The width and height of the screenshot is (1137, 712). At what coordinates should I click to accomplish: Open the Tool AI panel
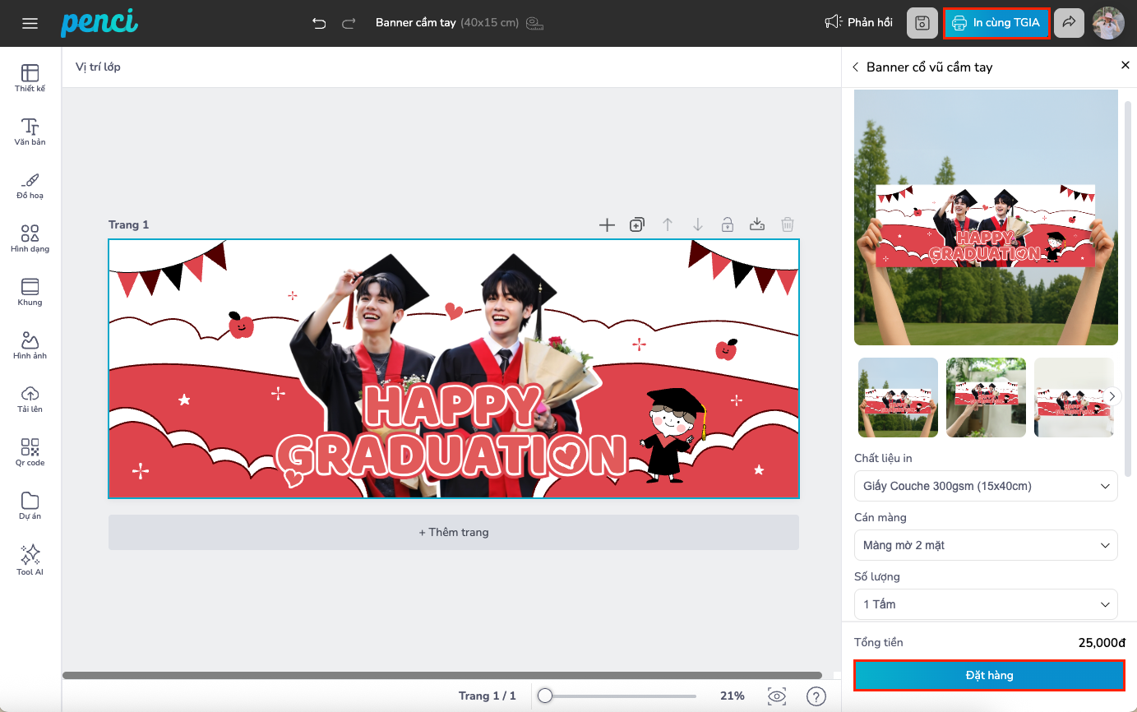[x=30, y=559]
